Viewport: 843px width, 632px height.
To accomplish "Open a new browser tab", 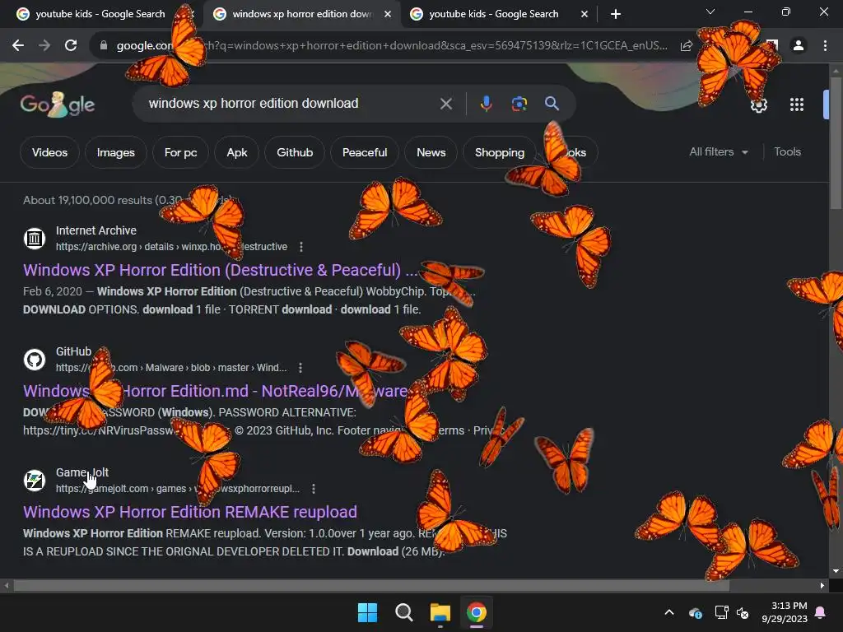I will [616, 14].
